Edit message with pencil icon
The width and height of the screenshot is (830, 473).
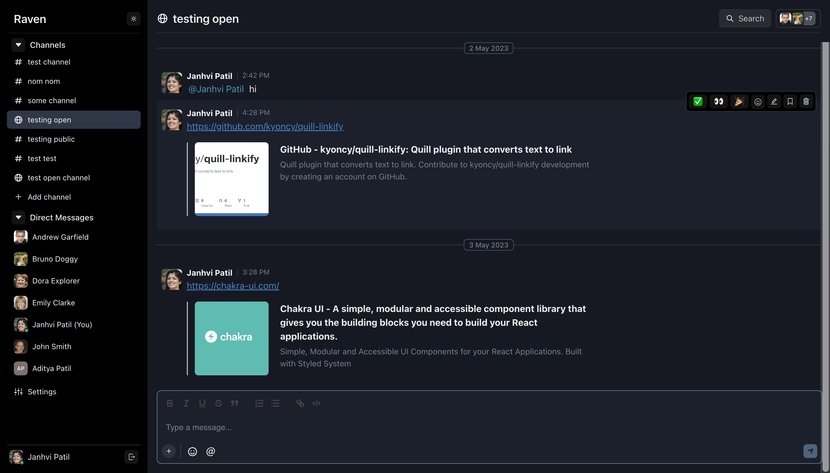click(774, 101)
